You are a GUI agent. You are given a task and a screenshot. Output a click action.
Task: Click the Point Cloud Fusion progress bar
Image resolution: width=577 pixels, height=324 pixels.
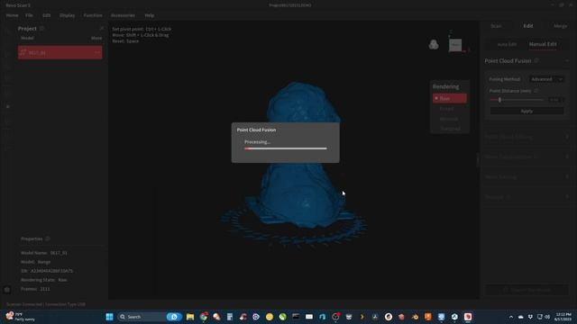(x=286, y=148)
